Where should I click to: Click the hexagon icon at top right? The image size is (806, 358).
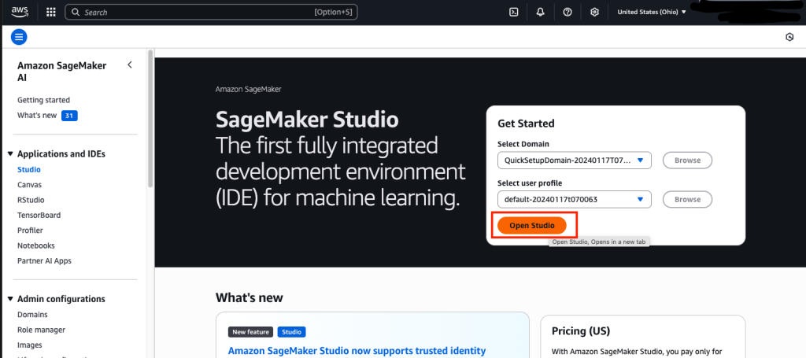[789, 37]
